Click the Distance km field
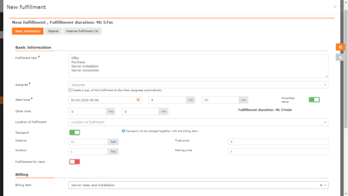348x196 pixels. click(x=88, y=142)
